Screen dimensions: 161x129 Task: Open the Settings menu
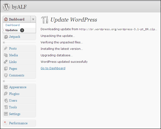(x=15, y=114)
